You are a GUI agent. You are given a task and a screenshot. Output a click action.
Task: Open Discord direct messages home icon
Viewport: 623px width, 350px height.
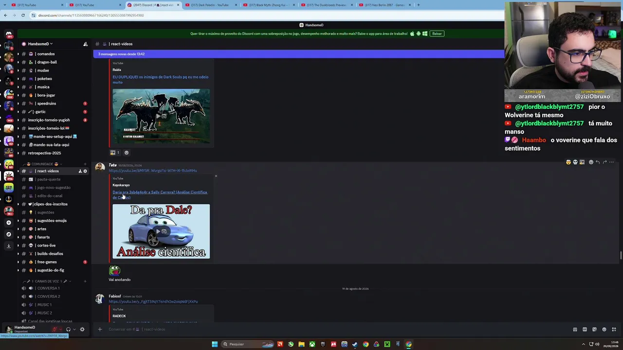[9, 34]
